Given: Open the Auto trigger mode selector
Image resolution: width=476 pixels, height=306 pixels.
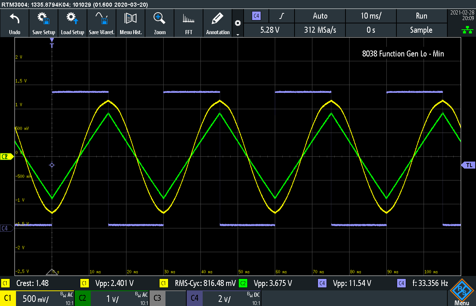Looking at the screenshot, I should 320,16.
